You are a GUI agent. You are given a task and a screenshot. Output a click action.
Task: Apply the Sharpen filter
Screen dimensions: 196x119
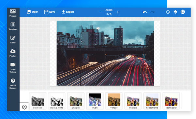click(x=76, y=101)
